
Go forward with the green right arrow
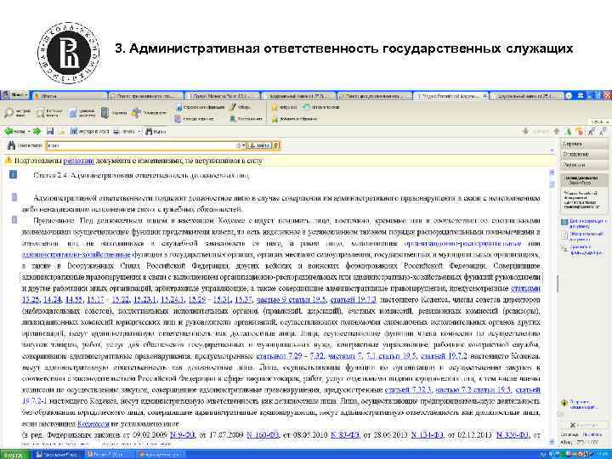click(x=37, y=132)
